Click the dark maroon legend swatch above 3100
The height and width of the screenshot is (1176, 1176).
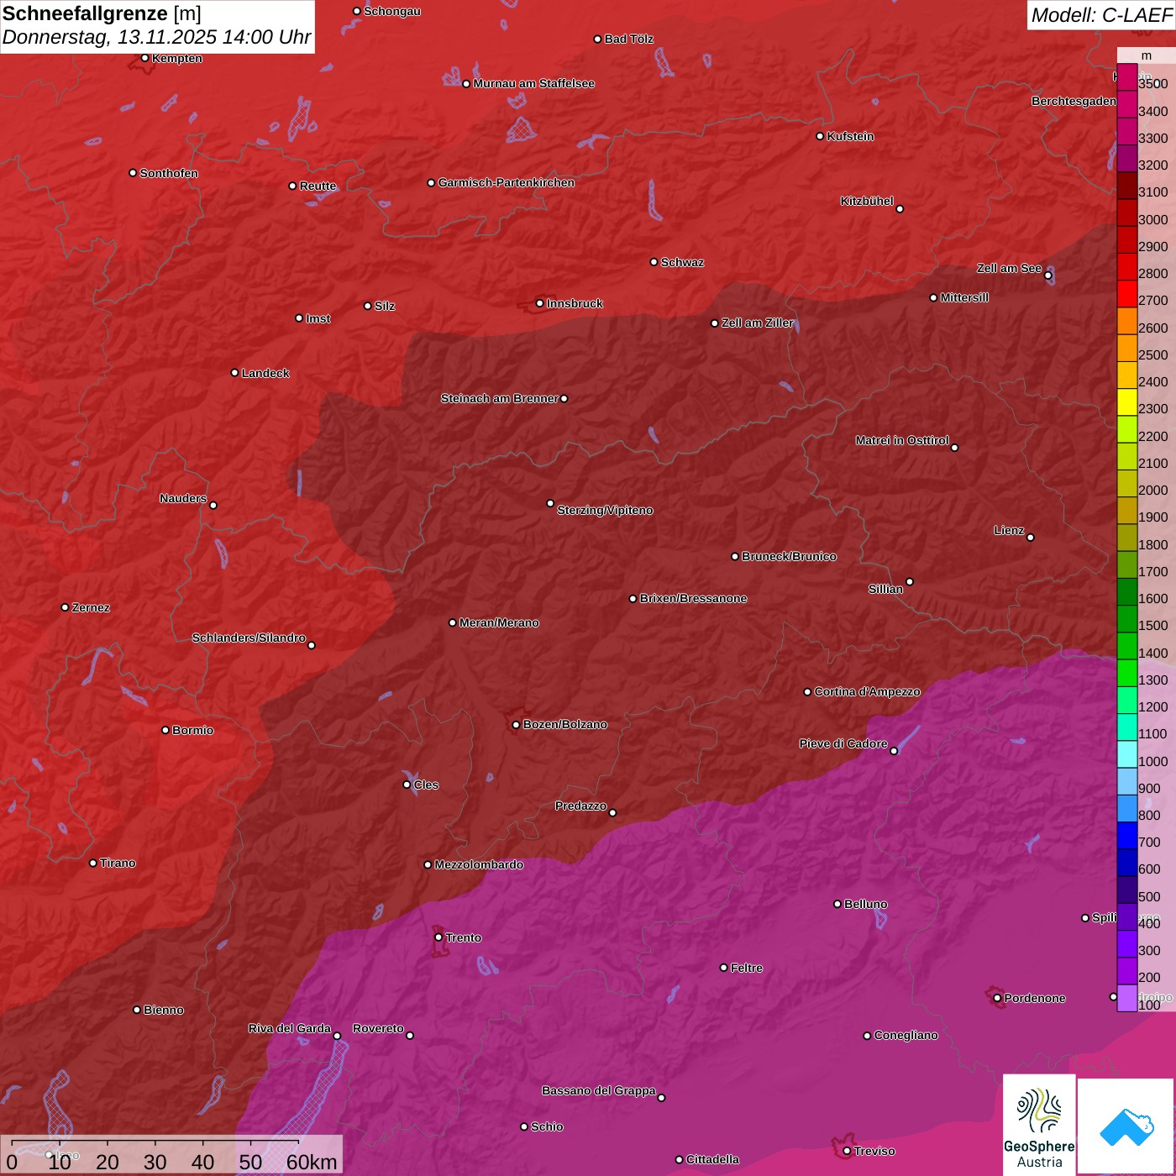pyautogui.click(x=1127, y=186)
